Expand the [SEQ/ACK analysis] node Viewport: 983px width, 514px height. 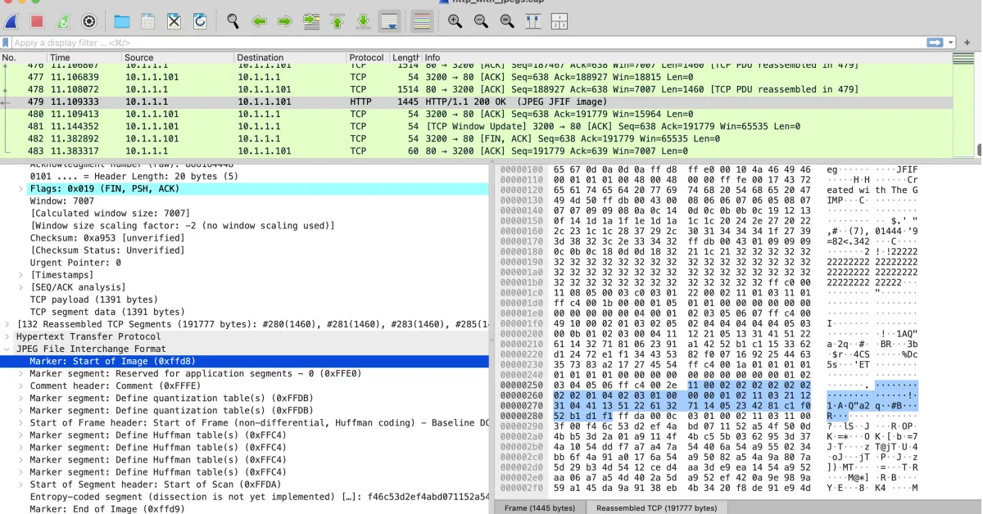(x=21, y=287)
